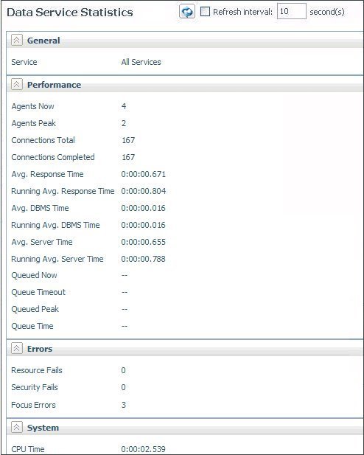The image size is (364, 455).
Task: Collapse the System section
Action: [17, 427]
